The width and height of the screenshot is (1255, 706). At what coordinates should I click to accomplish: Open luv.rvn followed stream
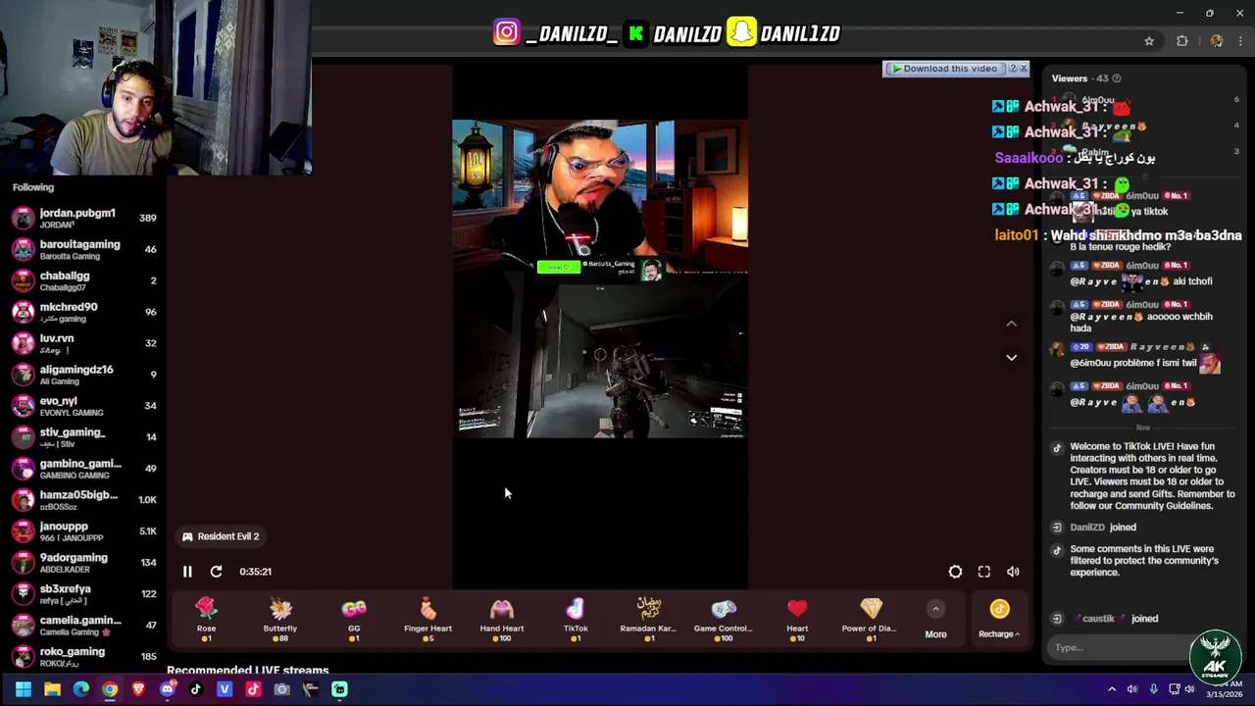coord(84,343)
